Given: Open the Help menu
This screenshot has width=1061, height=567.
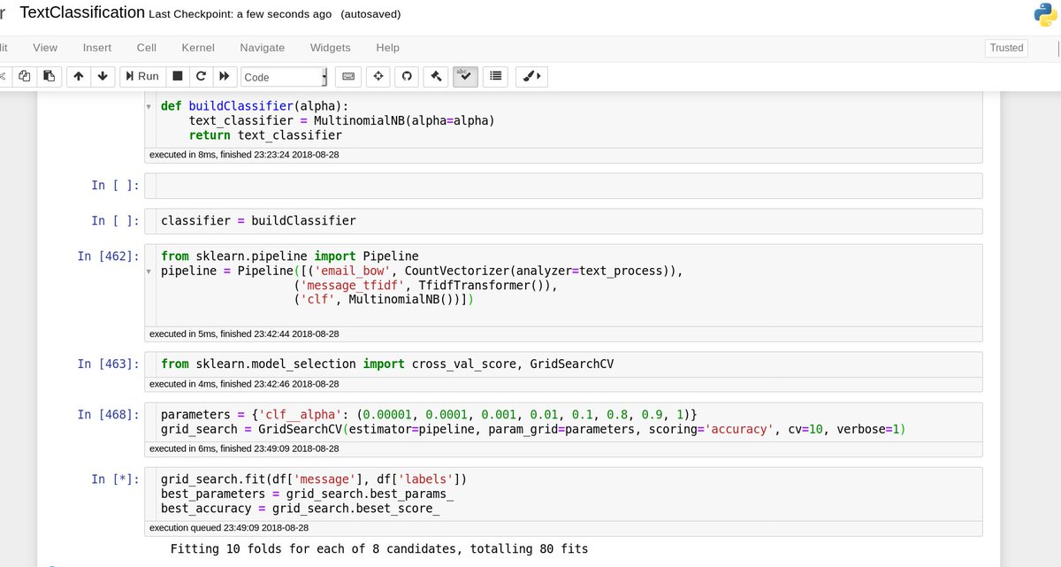Looking at the screenshot, I should coord(387,48).
